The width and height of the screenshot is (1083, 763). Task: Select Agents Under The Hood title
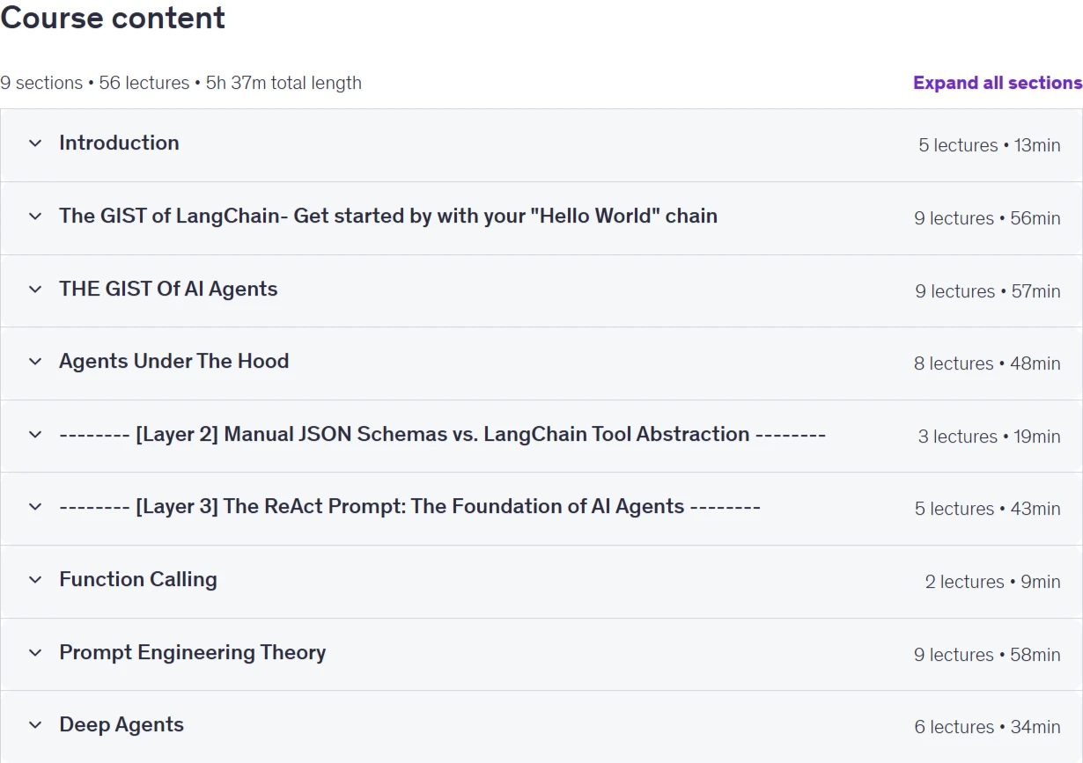pos(174,361)
